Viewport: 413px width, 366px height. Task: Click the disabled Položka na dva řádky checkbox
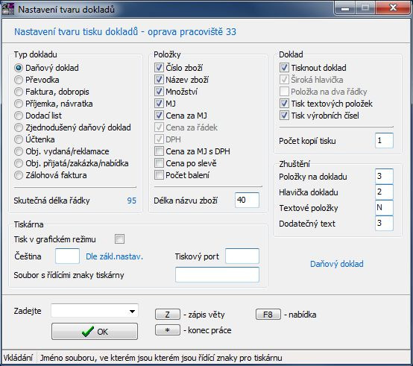click(284, 92)
